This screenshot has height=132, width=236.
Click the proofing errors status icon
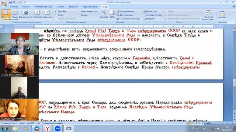tap(38, 123)
